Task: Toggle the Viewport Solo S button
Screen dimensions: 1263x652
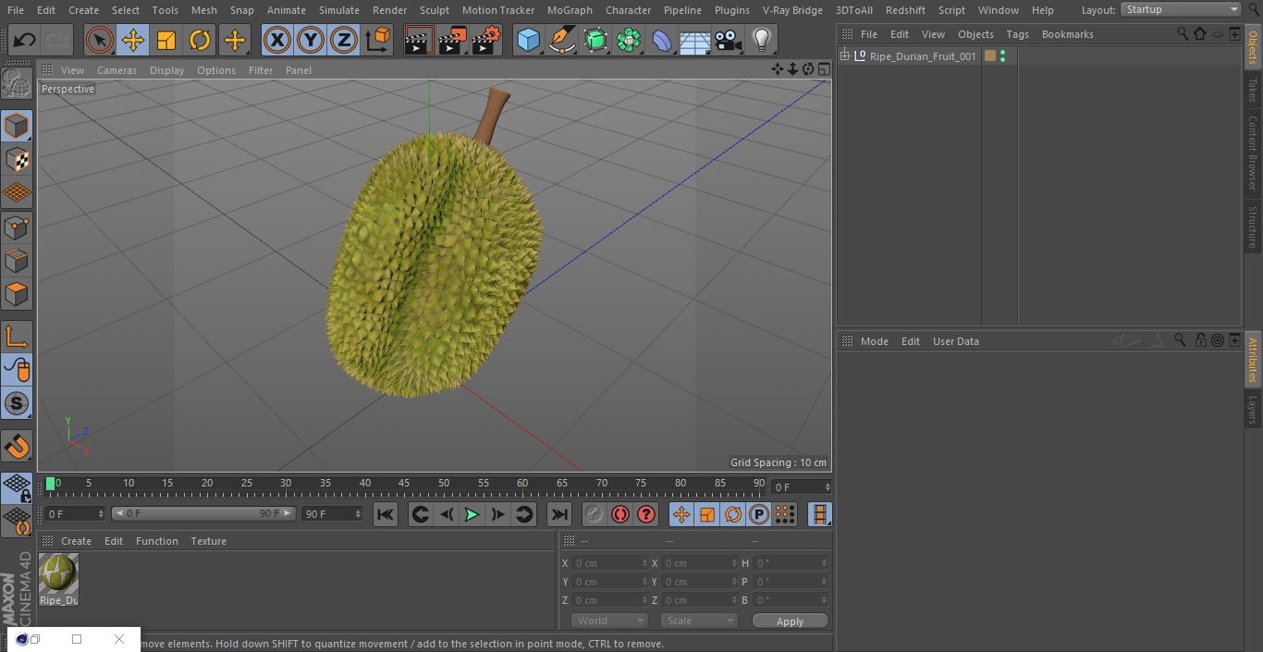Action: (x=17, y=403)
